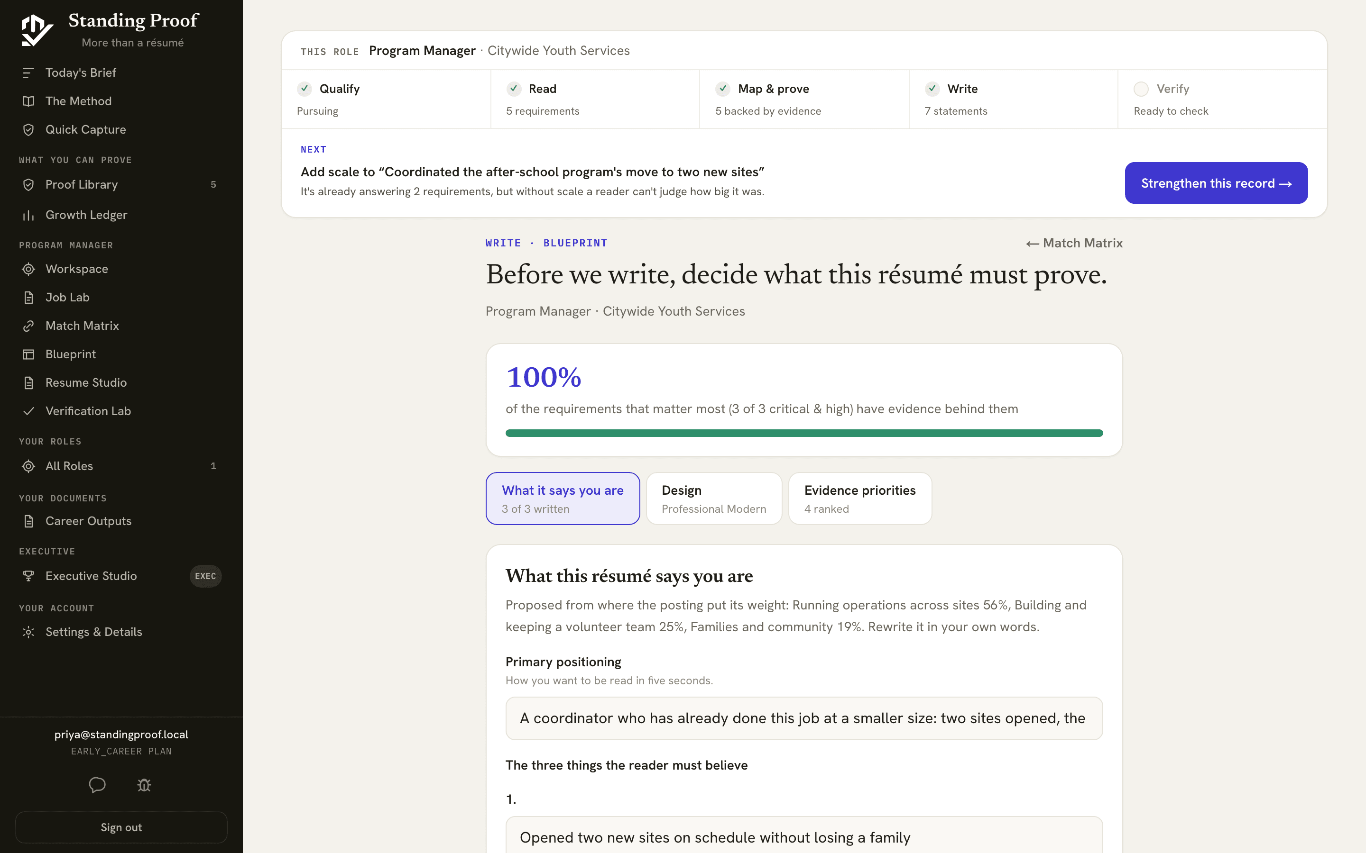This screenshot has width=1366, height=853.
Task: Click the Qualify step checkmark
Action: coord(304,89)
